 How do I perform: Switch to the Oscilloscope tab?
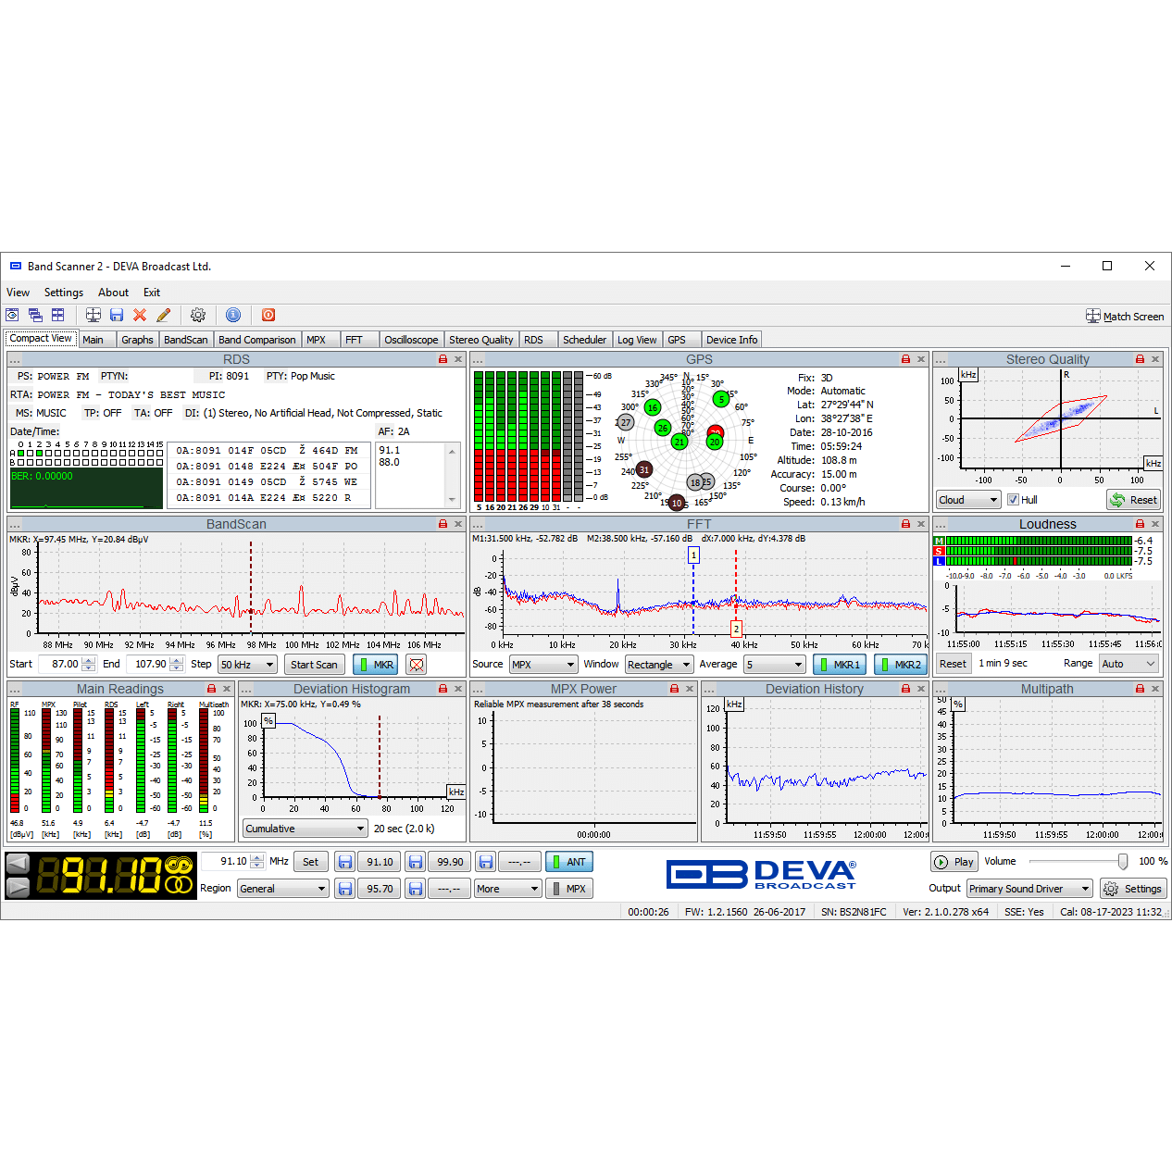tap(411, 340)
